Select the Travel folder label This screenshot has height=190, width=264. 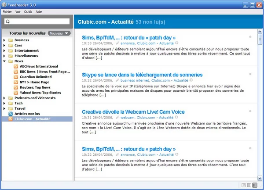(20, 108)
